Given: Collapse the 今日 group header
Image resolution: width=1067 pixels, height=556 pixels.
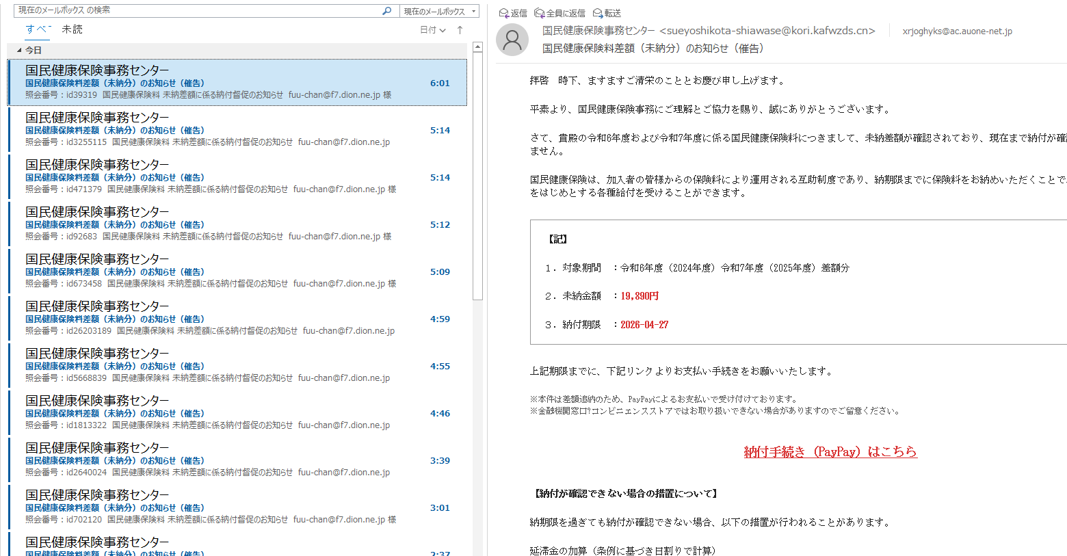Looking at the screenshot, I should [19, 51].
